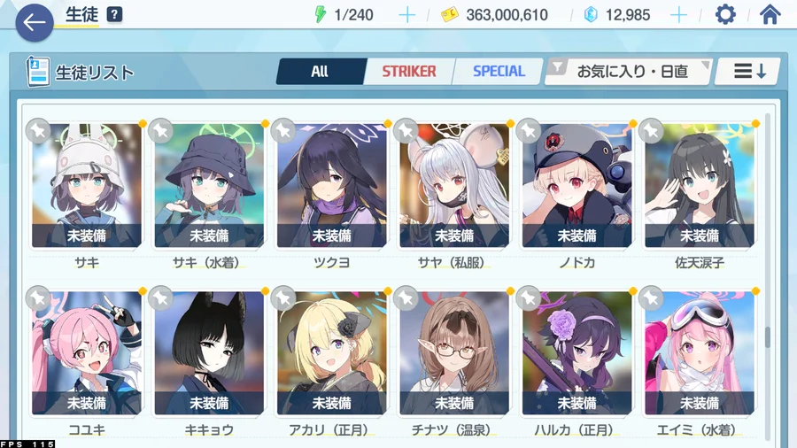Open the help question mark icon
This screenshot has width=797, height=448.
click(x=114, y=14)
